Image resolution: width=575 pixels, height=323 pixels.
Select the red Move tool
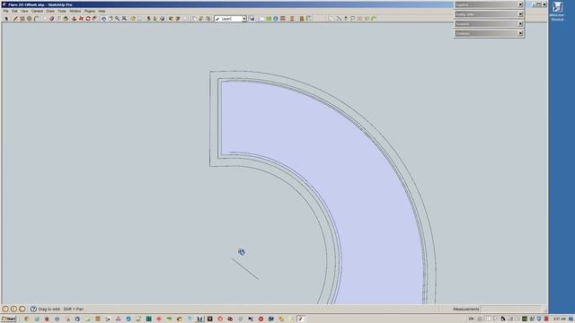pyautogui.click(x=81, y=18)
